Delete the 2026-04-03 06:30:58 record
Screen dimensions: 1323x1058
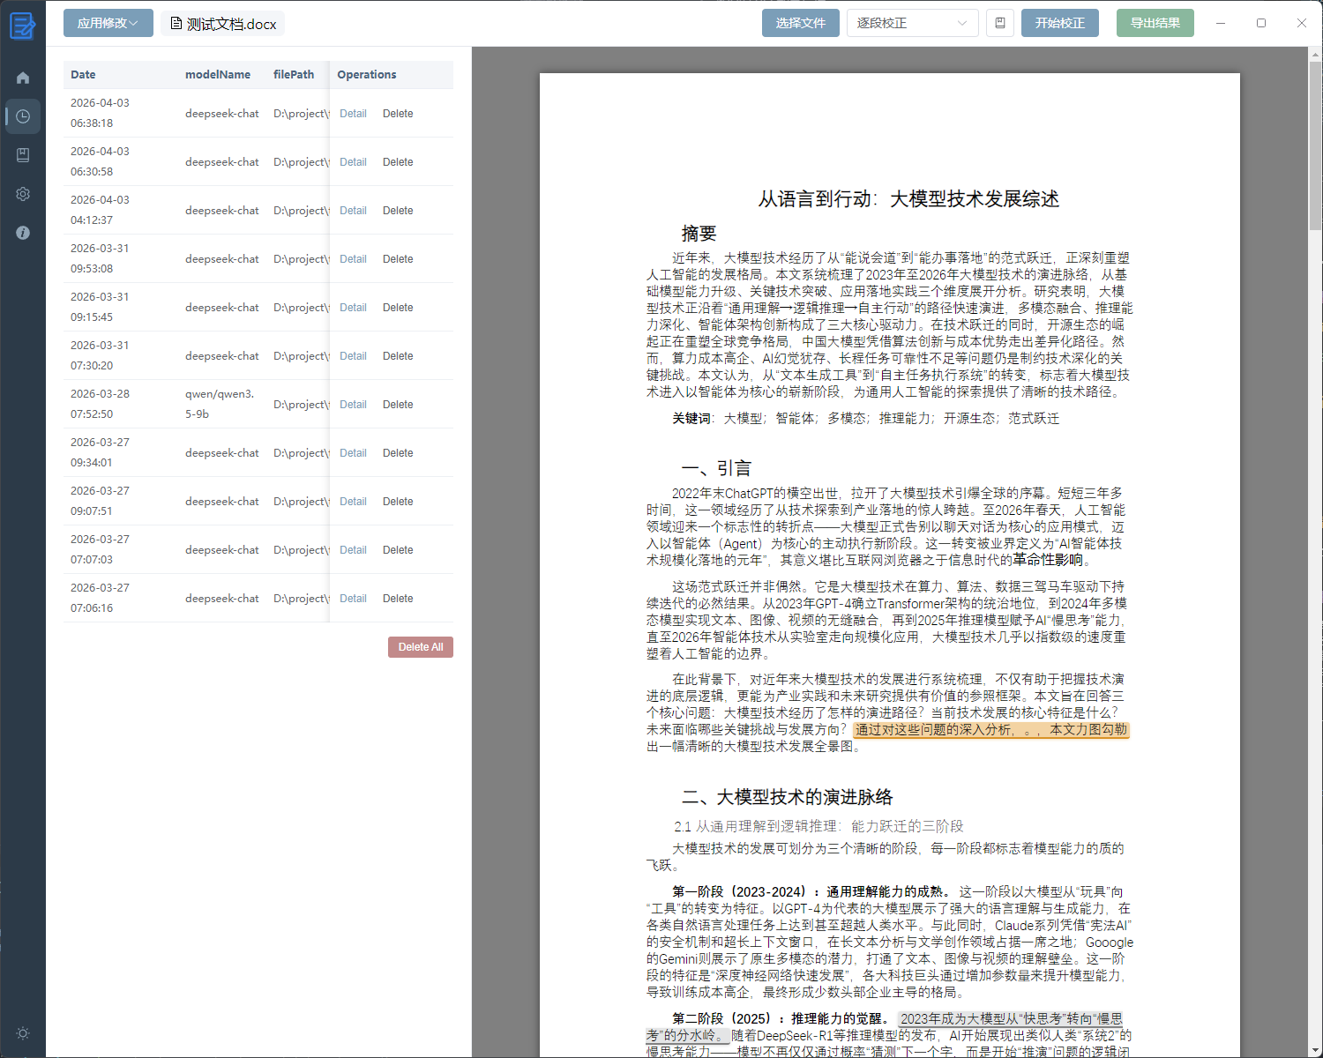(x=398, y=162)
